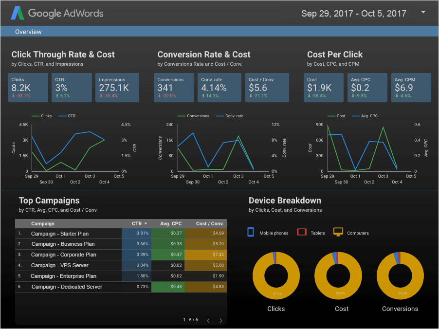Click the Computers legend icon

click(x=338, y=232)
